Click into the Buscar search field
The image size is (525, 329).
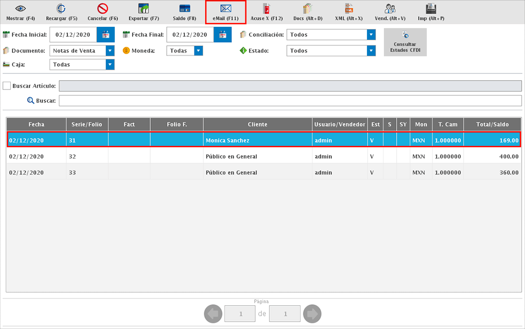click(x=290, y=101)
